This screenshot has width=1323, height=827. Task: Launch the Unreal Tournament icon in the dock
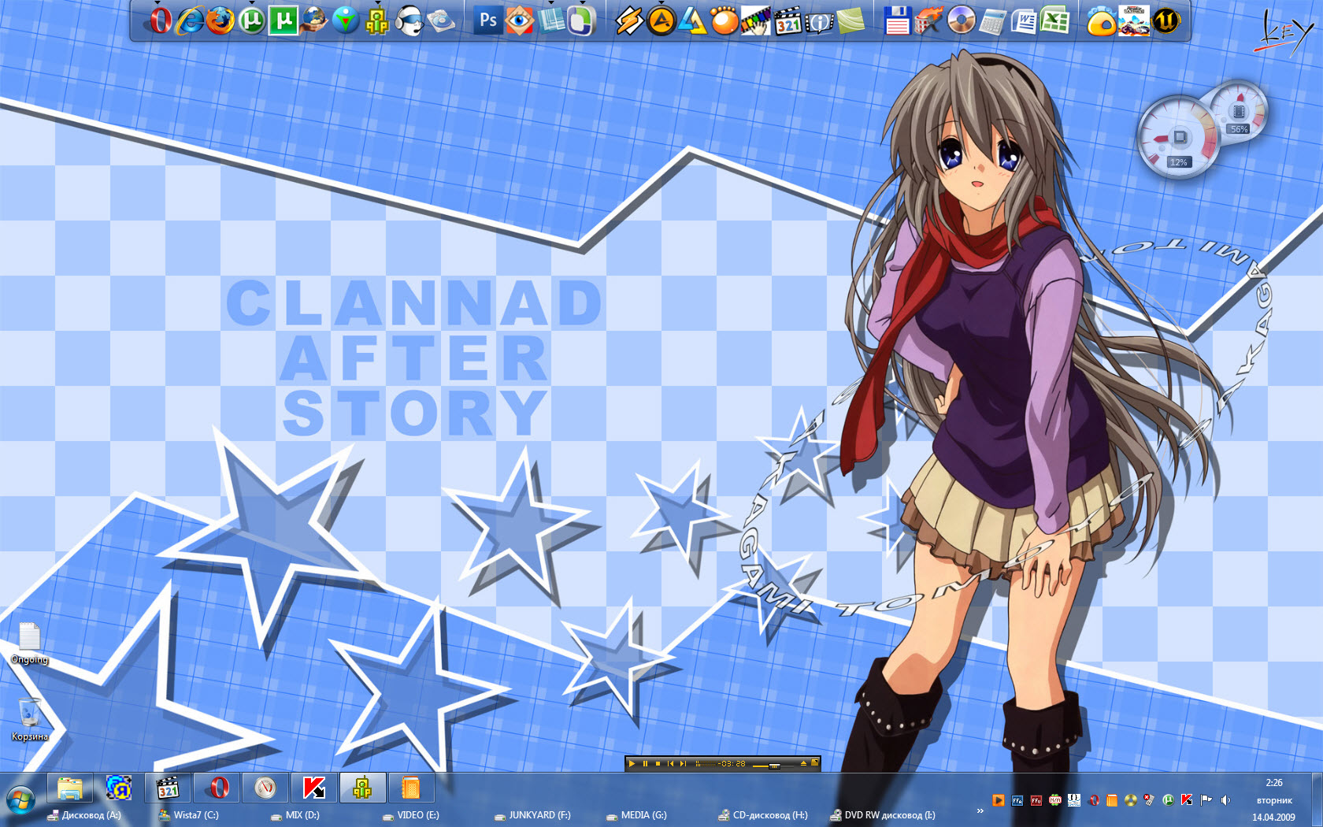[1165, 20]
